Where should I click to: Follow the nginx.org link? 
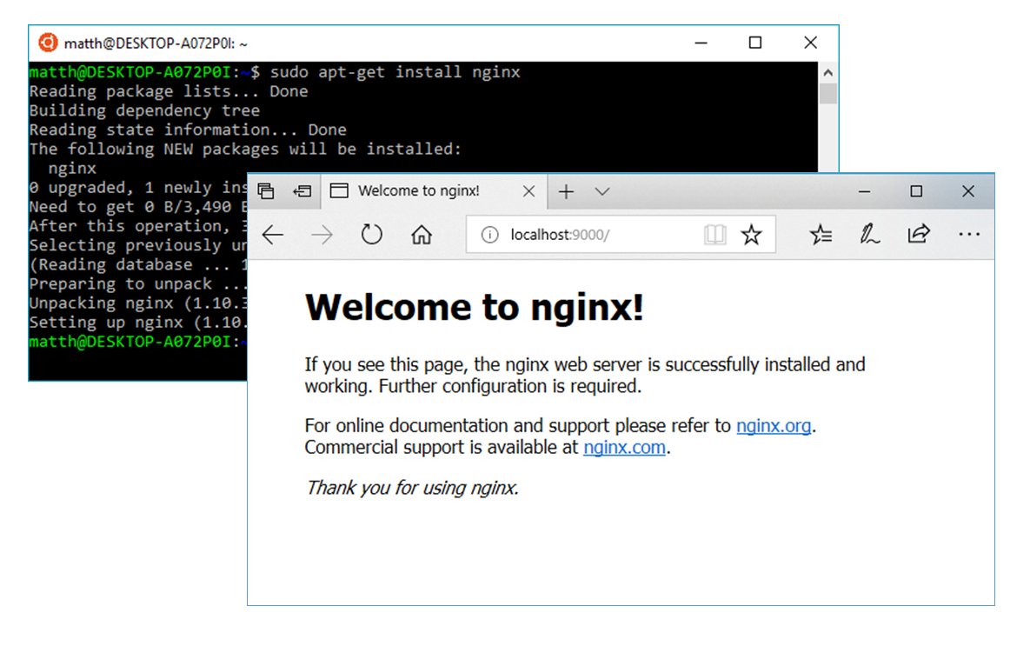click(x=774, y=426)
